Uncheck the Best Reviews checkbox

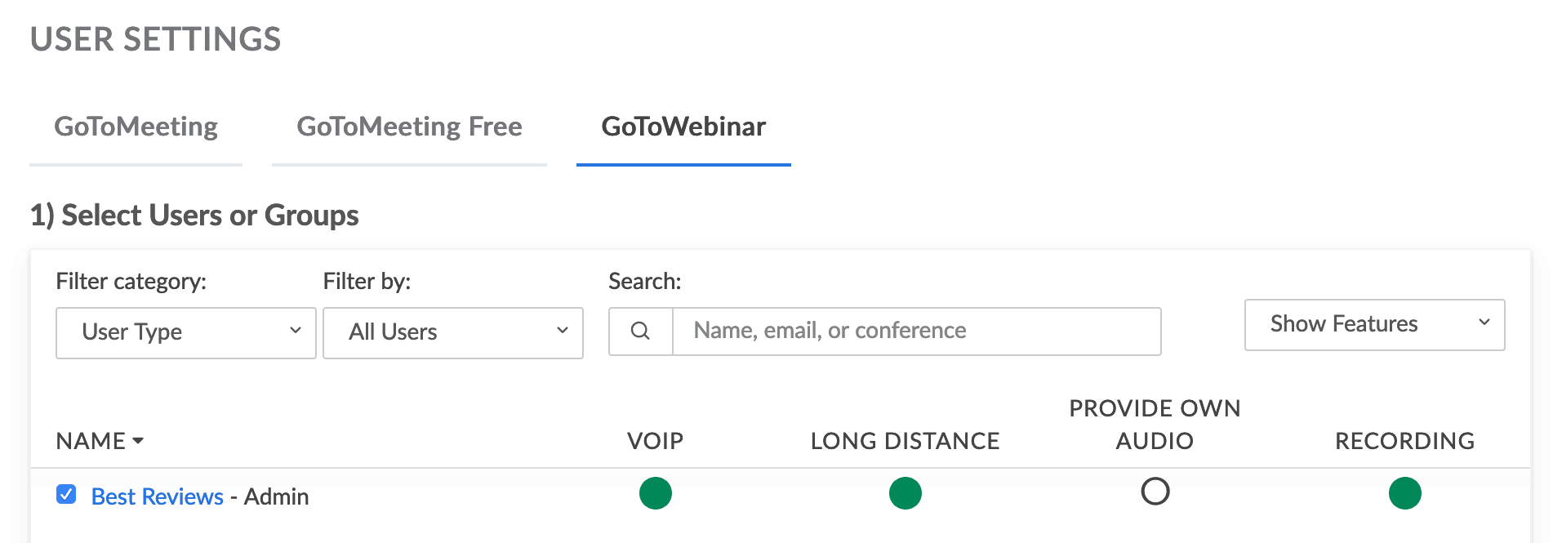coord(65,495)
